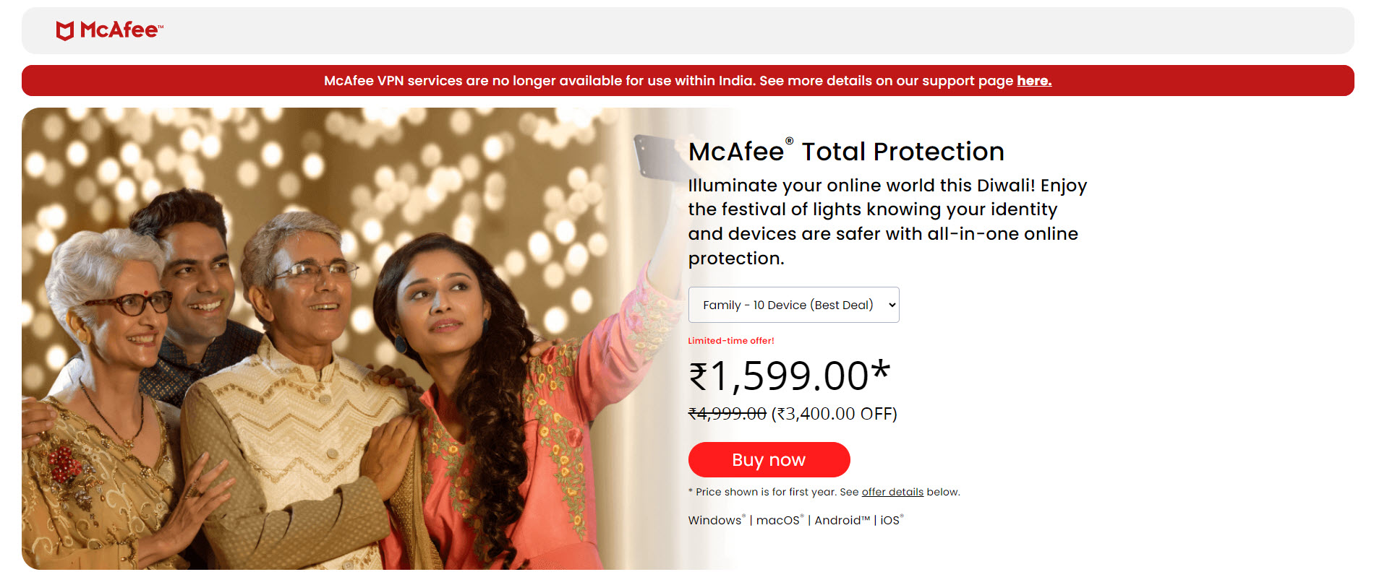Viewport: 1374px width, 585px height.
Task: Click the macOS platform label
Action: point(777,521)
